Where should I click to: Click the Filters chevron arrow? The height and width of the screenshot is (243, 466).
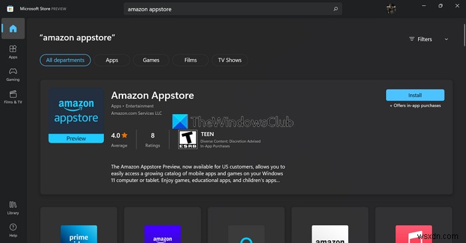[446, 39]
